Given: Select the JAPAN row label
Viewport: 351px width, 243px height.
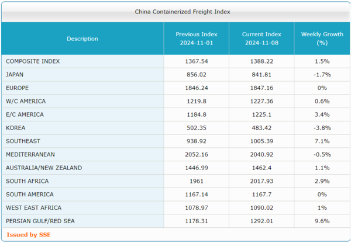Looking at the screenshot, I should click(x=15, y=75).
